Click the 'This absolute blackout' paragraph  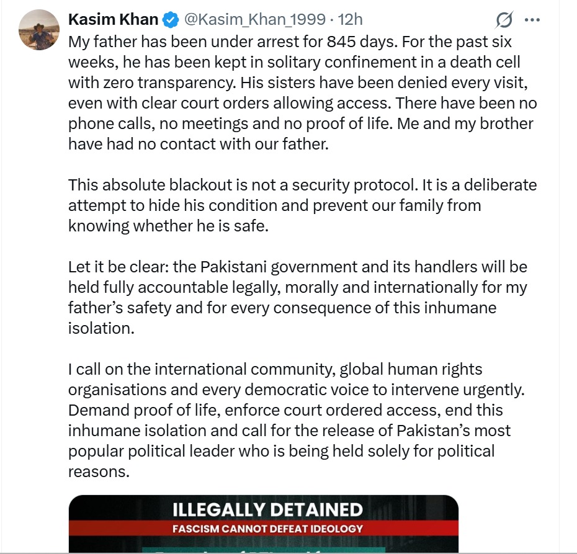click(298, 205)
